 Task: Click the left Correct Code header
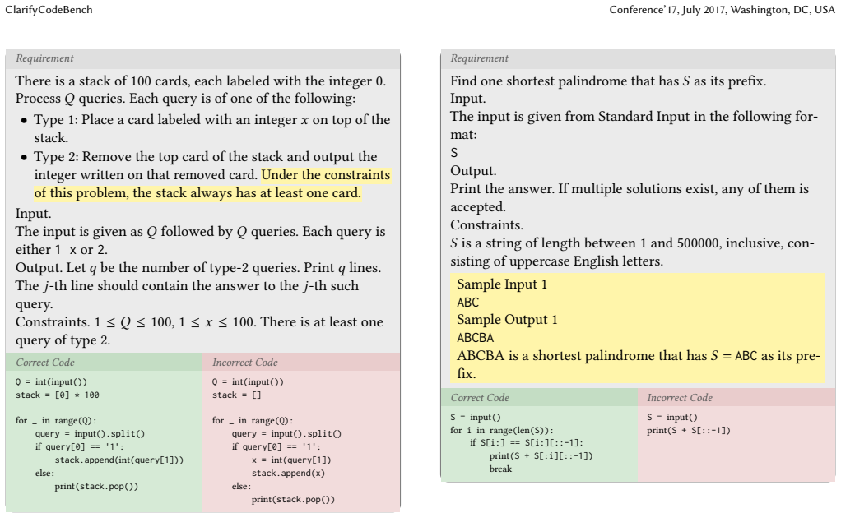pyautogui.click(x=45, y=363)
